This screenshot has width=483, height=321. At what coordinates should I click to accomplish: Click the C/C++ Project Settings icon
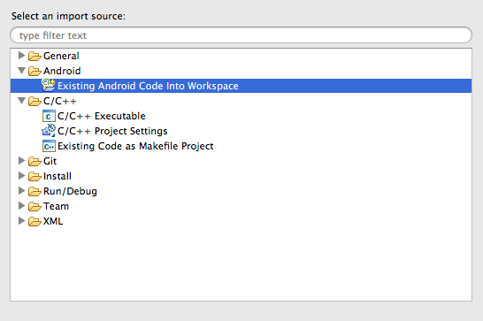click(x=49, y=131)
